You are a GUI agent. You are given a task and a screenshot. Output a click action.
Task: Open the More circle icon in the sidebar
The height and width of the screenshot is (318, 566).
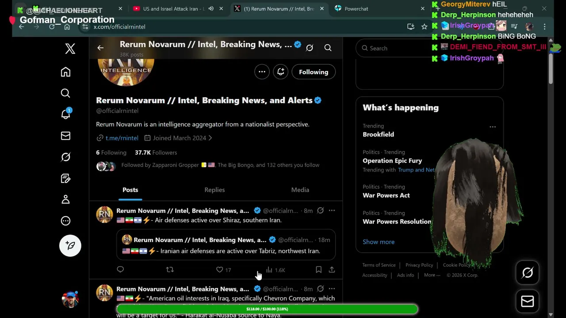[x=65, y=221]
